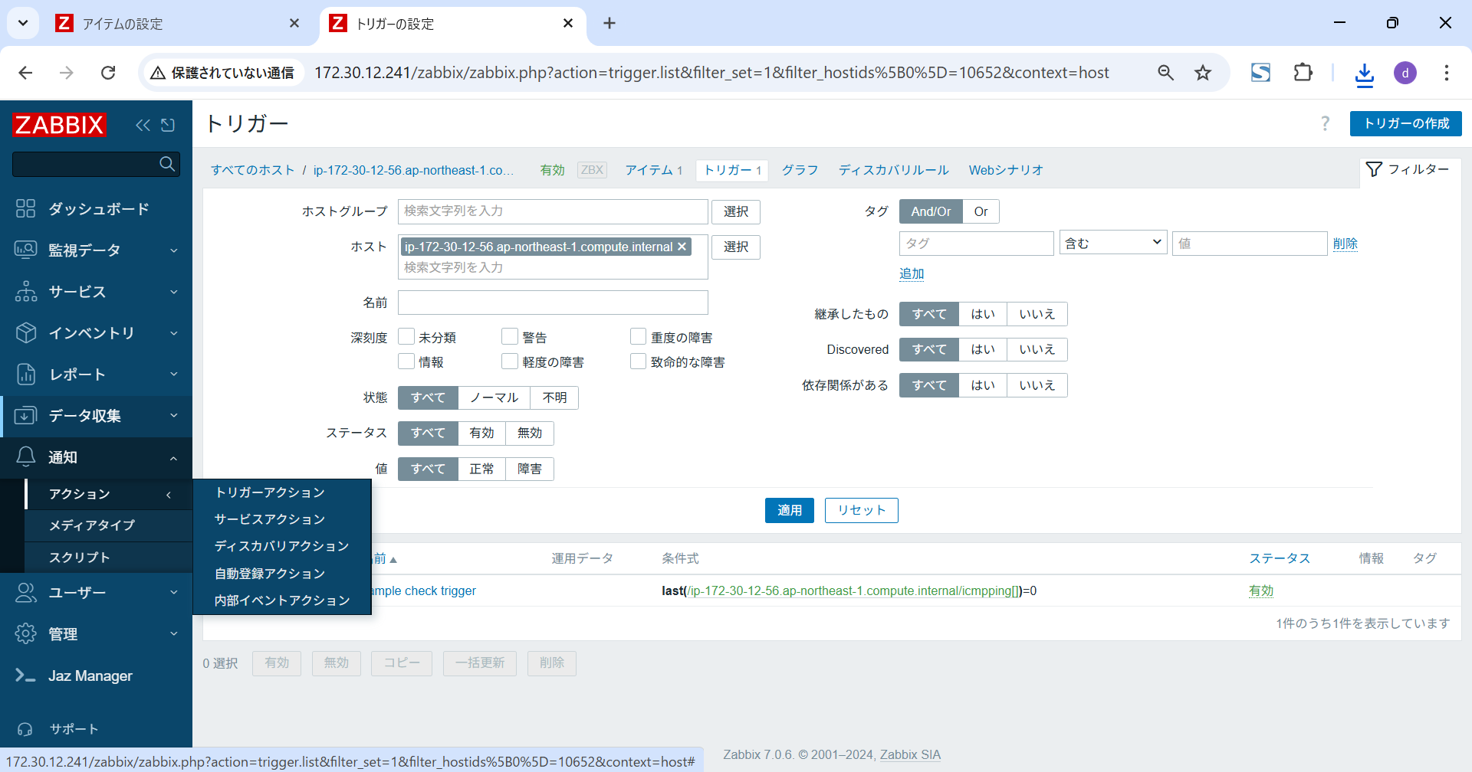Remove the selected host tag with X
1472x772 pixels.
click(682, 247)
